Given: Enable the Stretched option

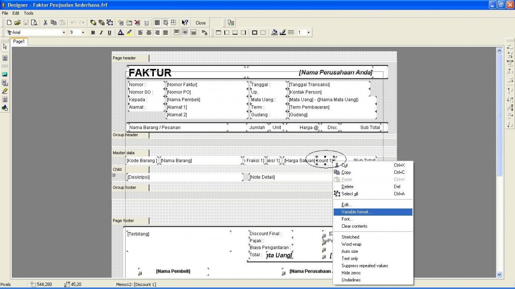Looking at the screenshot, I should (x=351, y=237).
